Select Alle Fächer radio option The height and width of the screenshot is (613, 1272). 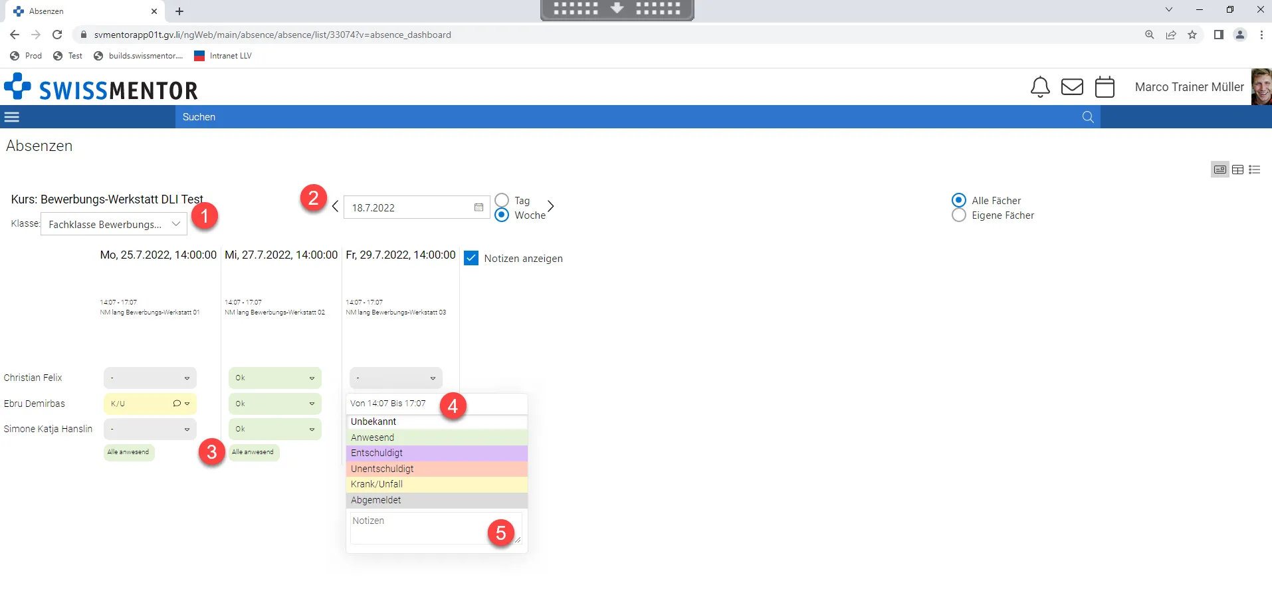point(958,200)
